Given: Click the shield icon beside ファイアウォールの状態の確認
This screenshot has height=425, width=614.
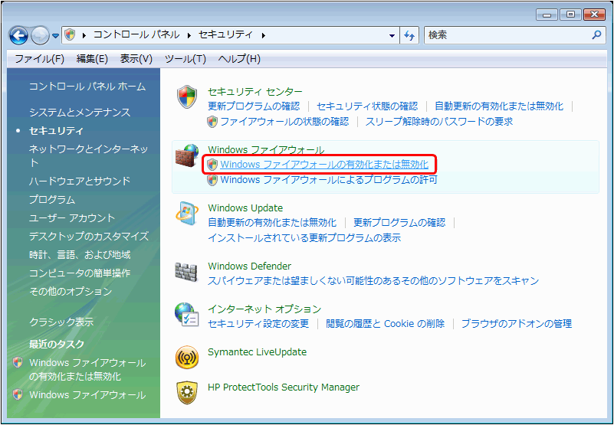Looking at the screenshot, I should [x=212, y=122].
